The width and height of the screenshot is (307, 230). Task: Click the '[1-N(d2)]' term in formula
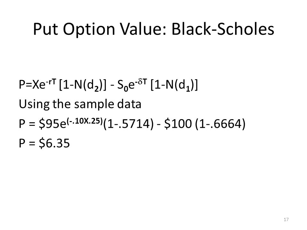coord(83,85)
